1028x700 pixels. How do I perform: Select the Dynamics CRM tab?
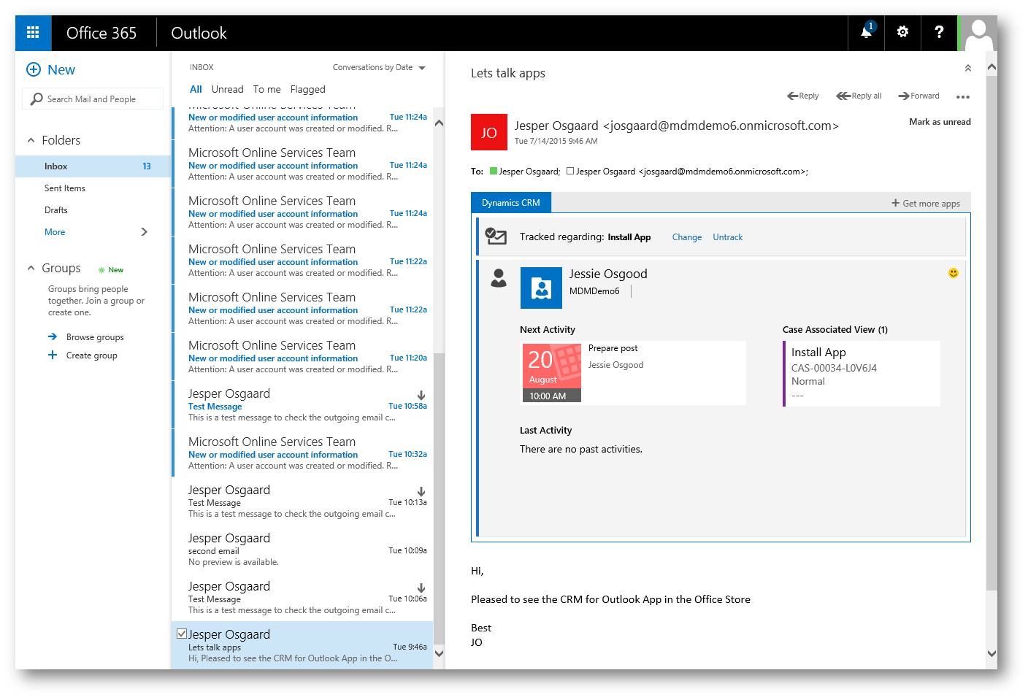tap(510, 203)
